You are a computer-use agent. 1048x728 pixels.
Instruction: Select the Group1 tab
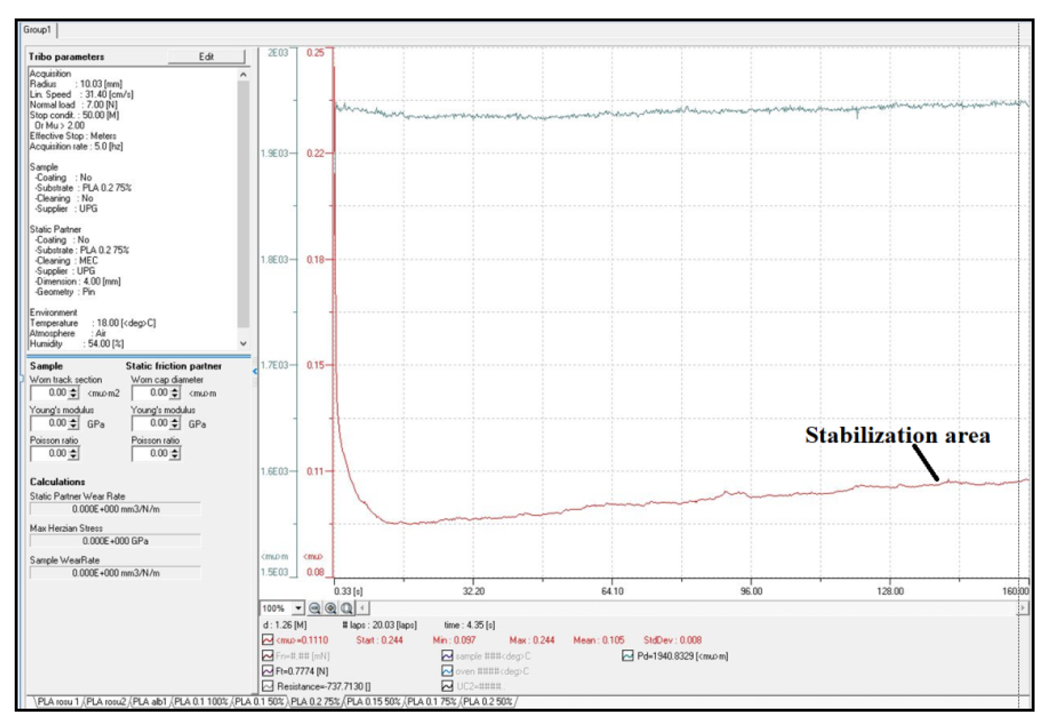click(x=37, y=30)
